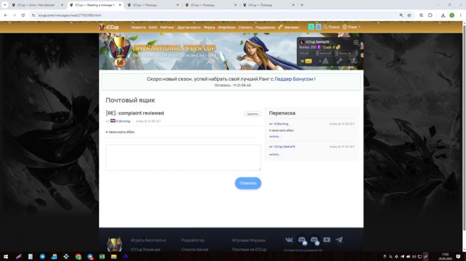Open Windows Start menu
The width and height of the screenshot is (466, 261).
(x=5, y=257)
